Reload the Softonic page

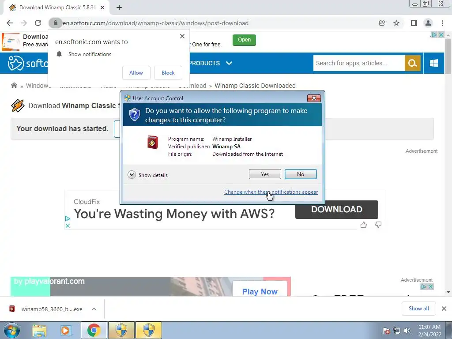[38, 23]
